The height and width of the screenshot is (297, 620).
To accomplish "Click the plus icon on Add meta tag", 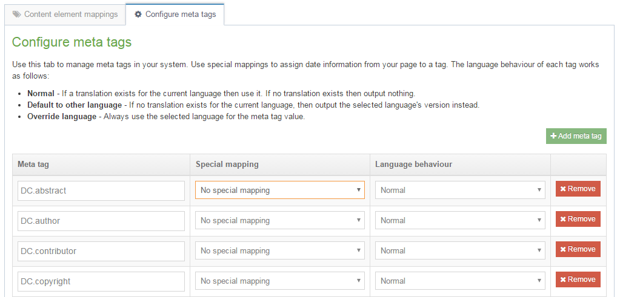I will (x=553, y=136).
